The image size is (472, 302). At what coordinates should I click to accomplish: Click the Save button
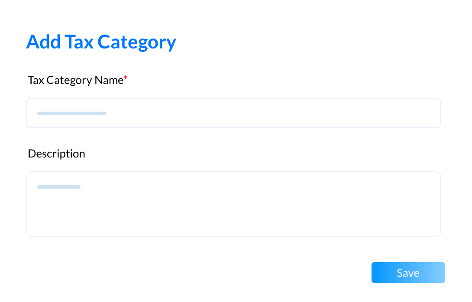coord(408,273)
